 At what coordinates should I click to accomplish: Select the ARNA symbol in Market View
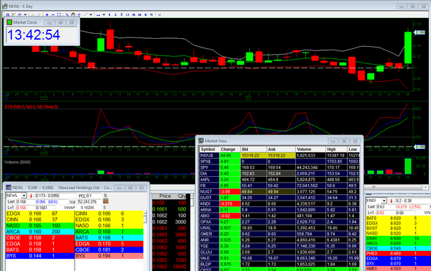tap(206, 210)
